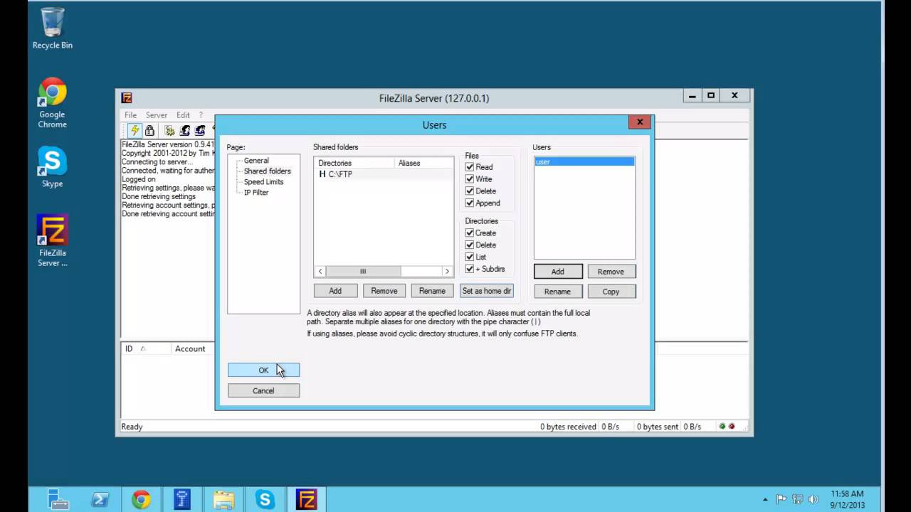911x512 pixels.
Task: Click the network tray icon
Action: point(798,499)
